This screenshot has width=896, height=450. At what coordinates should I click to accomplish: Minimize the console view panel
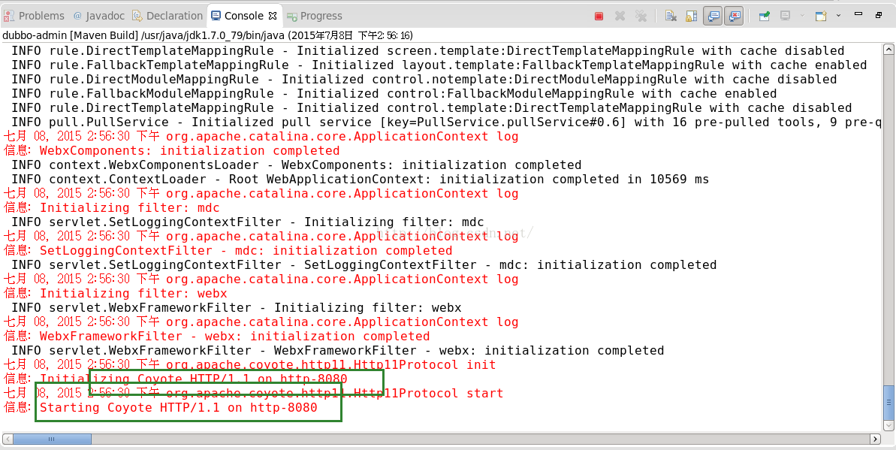coord(858,15)
